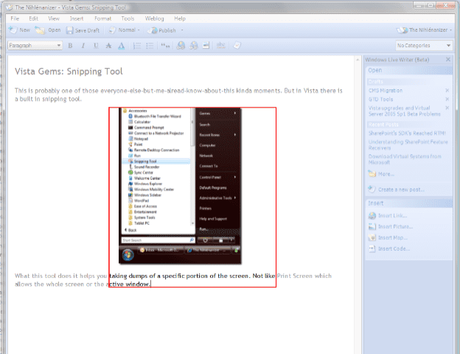Viewport: 460px width, 354px height.
Task: Open Download Virtual Systems from Microsoft post
Action: [405, 159]
